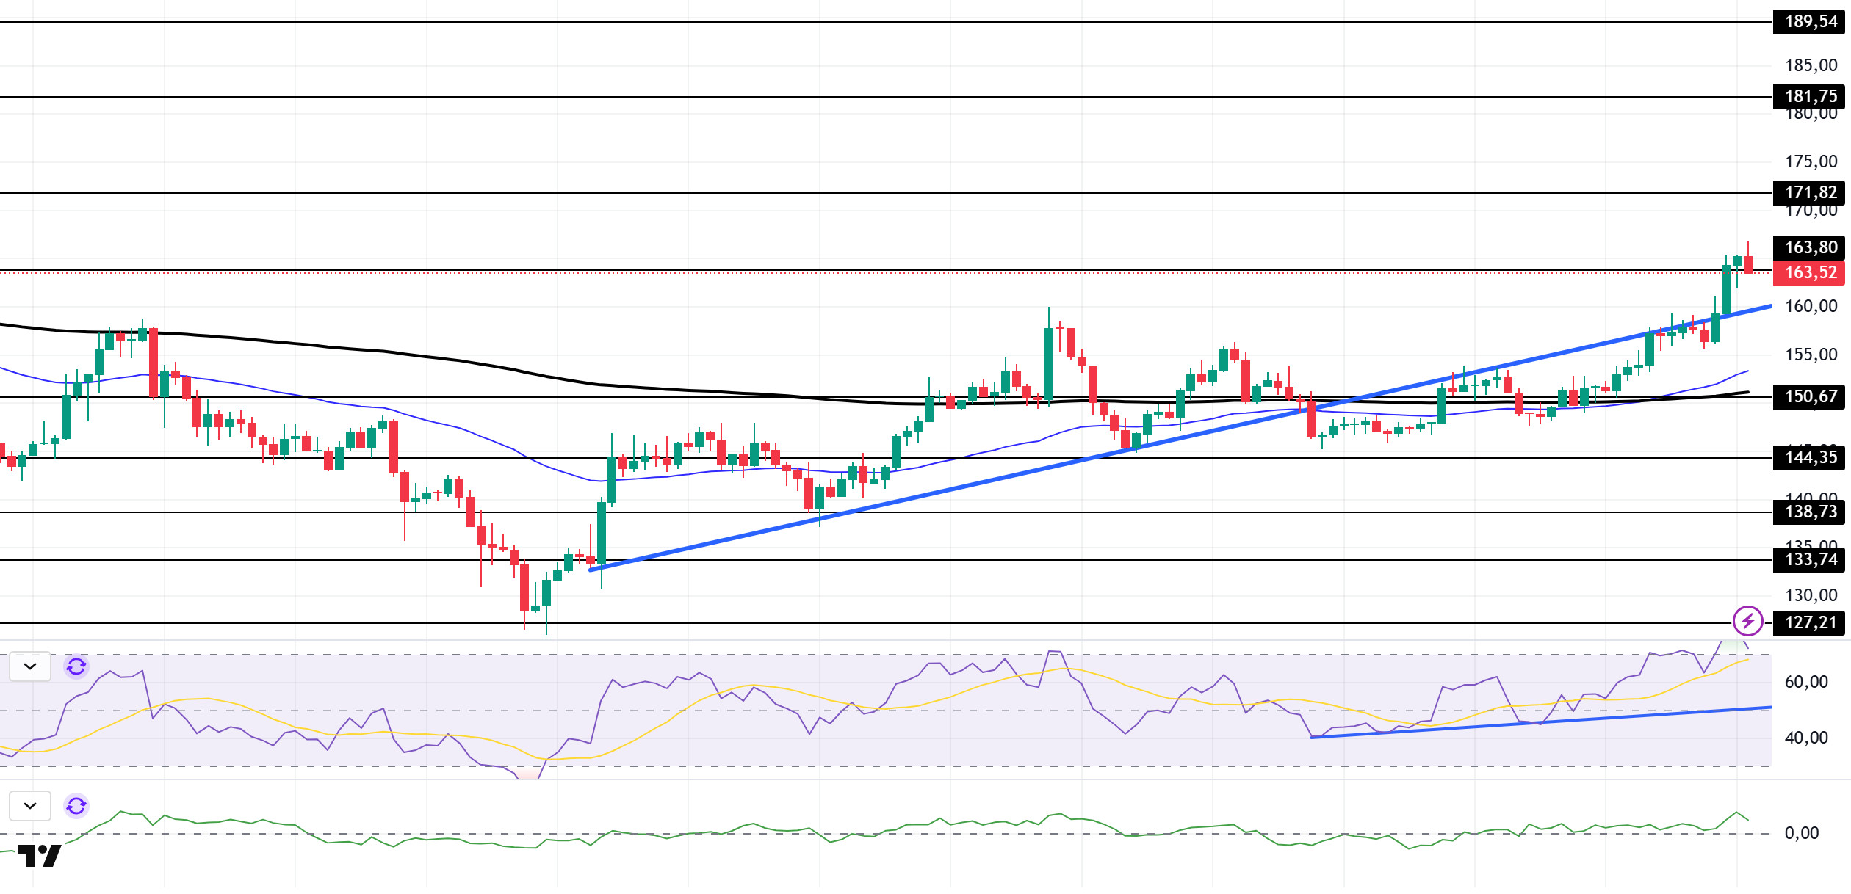Screen dimensions: 1851x894
Task: Collapse the RSI indicator pane chevron
Action: coord(30,666)
